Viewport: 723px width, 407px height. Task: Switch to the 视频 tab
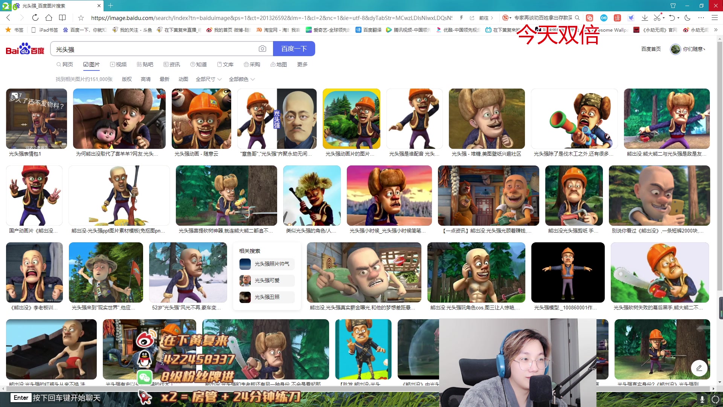tap(118, 64)
